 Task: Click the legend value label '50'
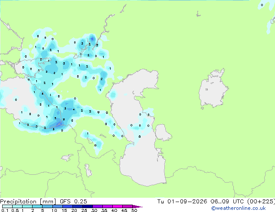tap(134, 210)
